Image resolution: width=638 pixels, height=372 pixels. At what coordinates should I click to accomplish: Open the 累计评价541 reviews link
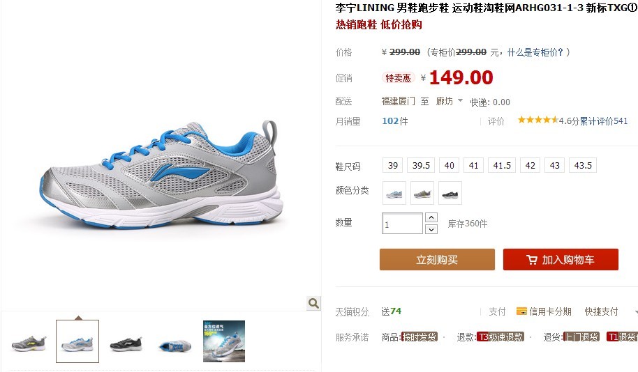click(x=603, y=121)
